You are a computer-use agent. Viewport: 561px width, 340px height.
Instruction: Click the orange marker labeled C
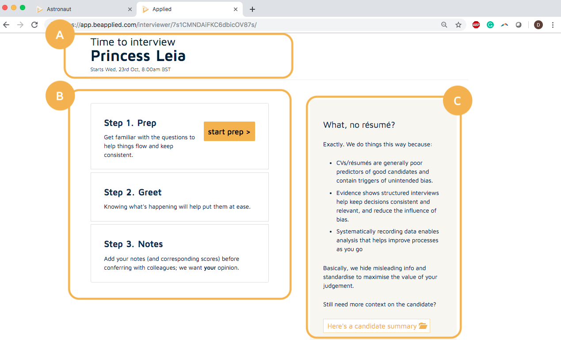click(x=458, y=100)
